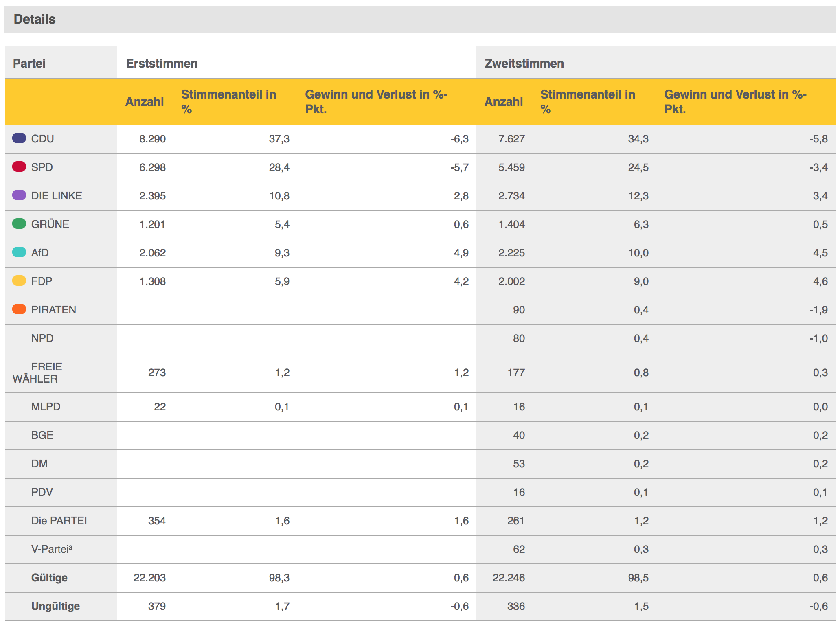The width and height of the screenshot is (840, 629).
Task: Click the AfD turquoise color swatch
Action: (19, 252)
